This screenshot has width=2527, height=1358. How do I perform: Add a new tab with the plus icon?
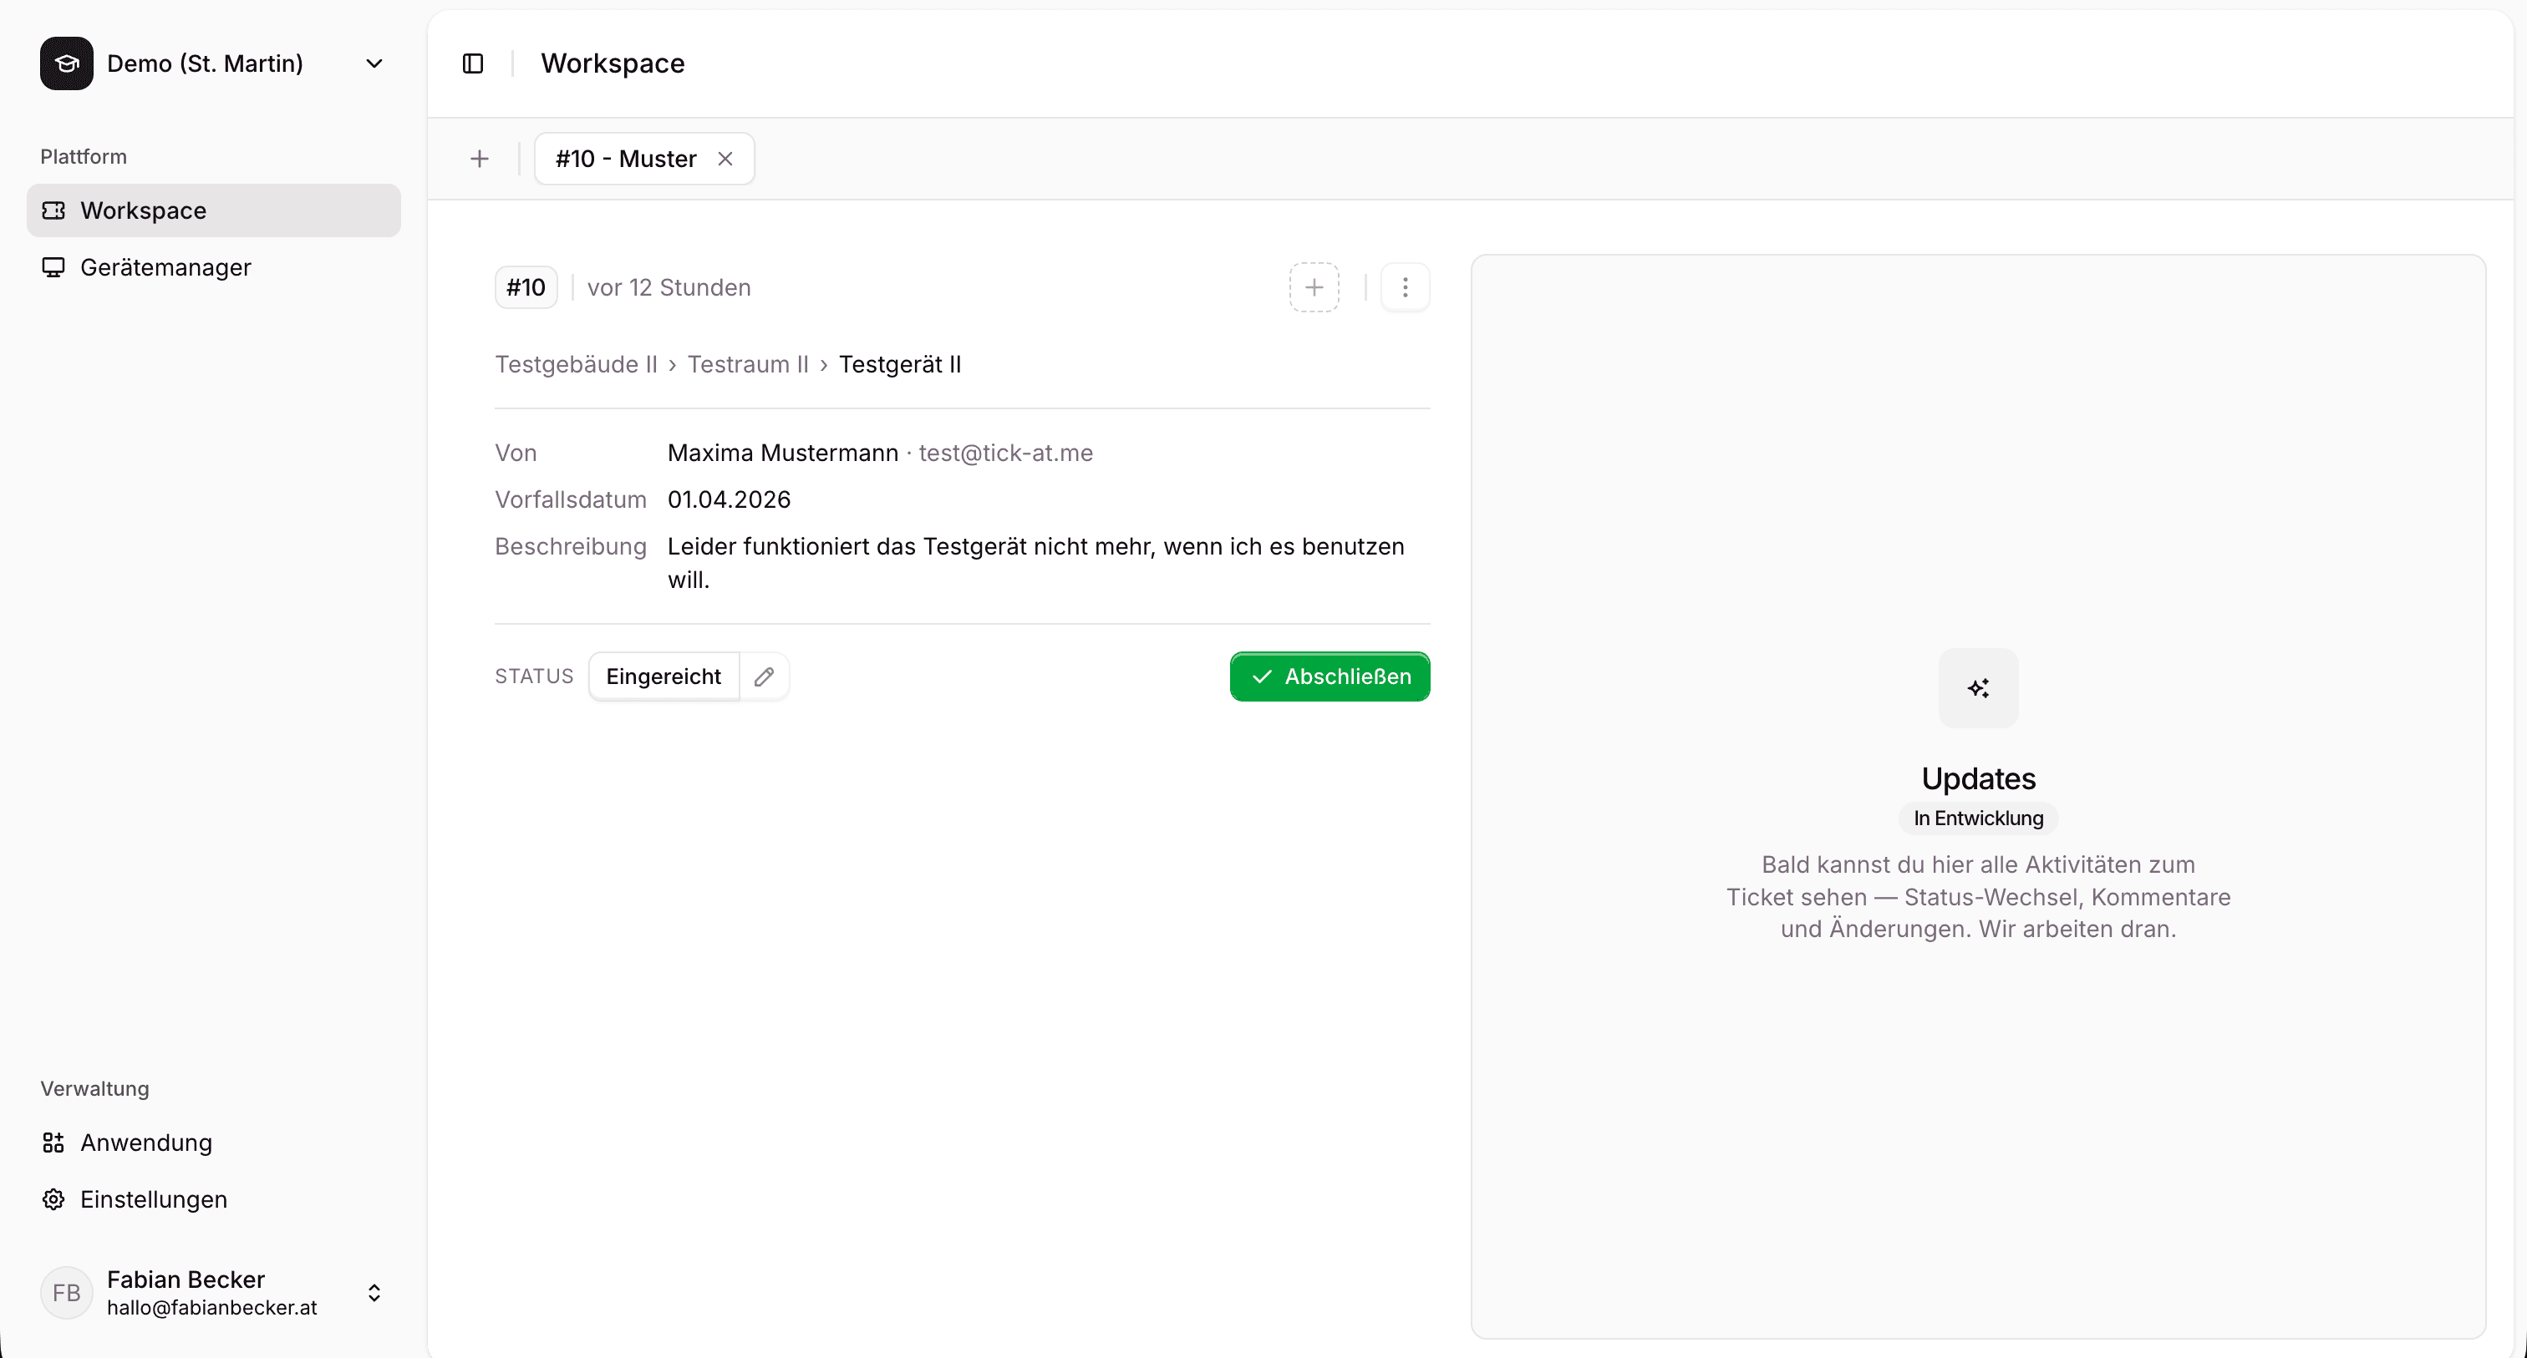480,158
